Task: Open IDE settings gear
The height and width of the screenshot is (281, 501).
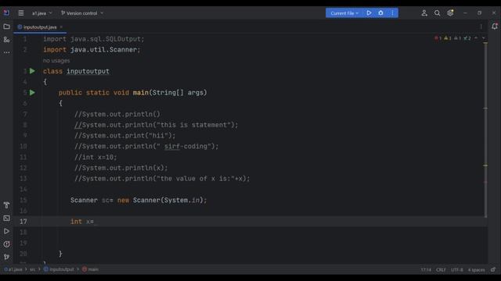Action: (450, 13)
